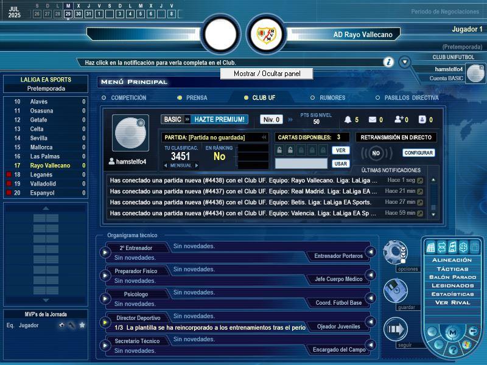
Task: Click the VER cards button
Action: 341,150
